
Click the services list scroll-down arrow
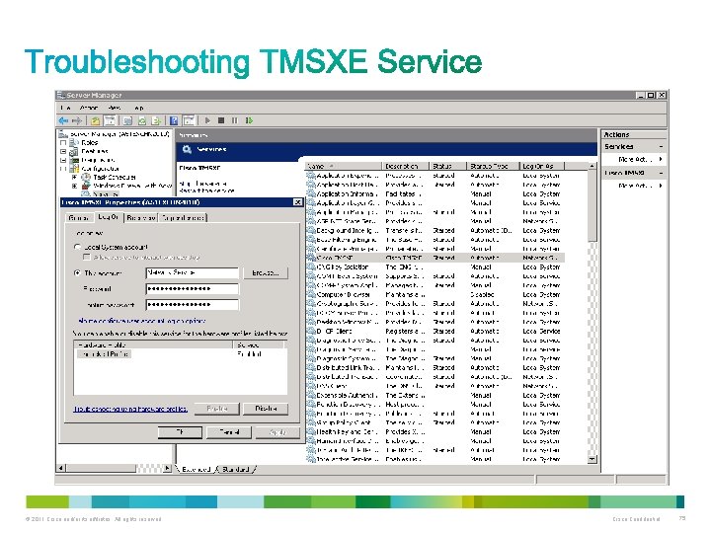(x=592, y=459)
